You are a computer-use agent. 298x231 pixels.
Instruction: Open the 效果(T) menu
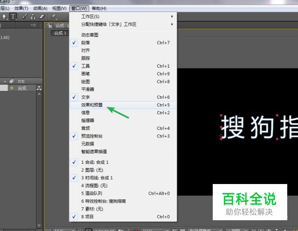coord(21,8)
